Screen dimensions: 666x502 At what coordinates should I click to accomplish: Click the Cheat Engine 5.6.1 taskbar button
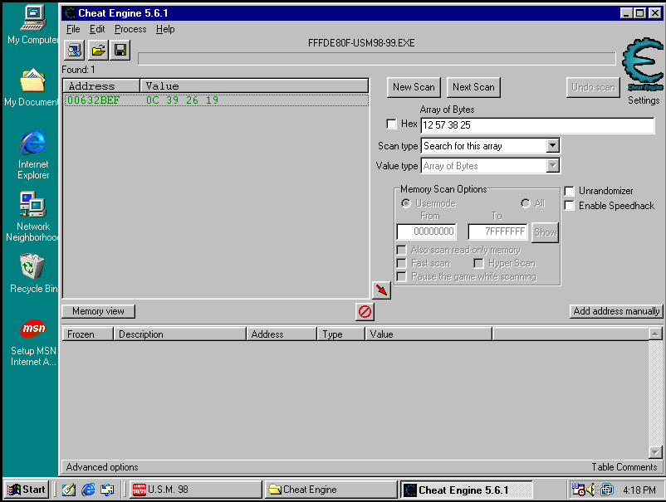pyautogui.click(x=467, y=490)
